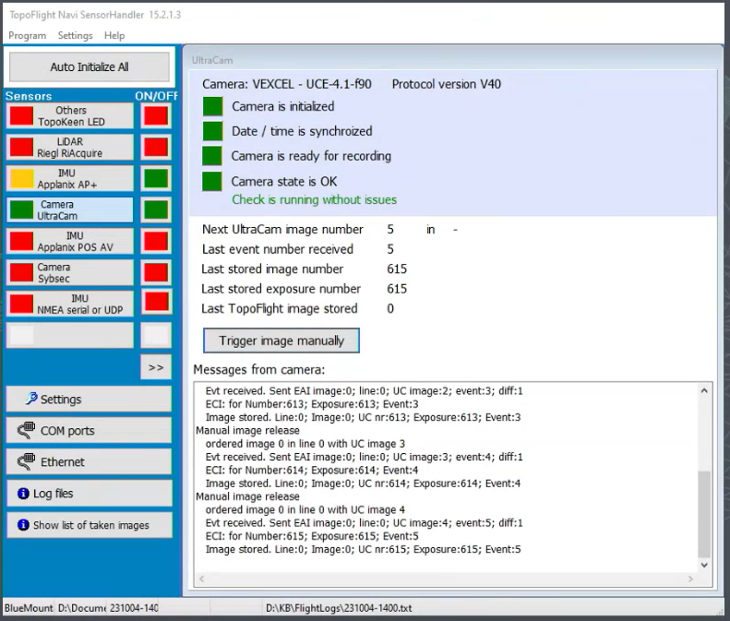
Task: Open COM ports configuration
Action: pos(89,431)
